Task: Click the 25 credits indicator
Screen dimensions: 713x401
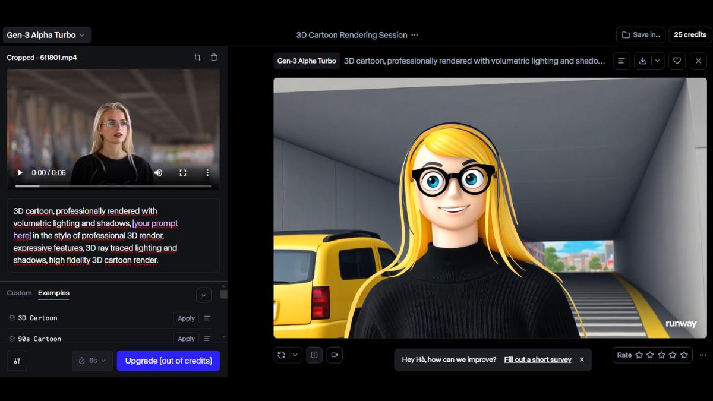Action: 690,35
